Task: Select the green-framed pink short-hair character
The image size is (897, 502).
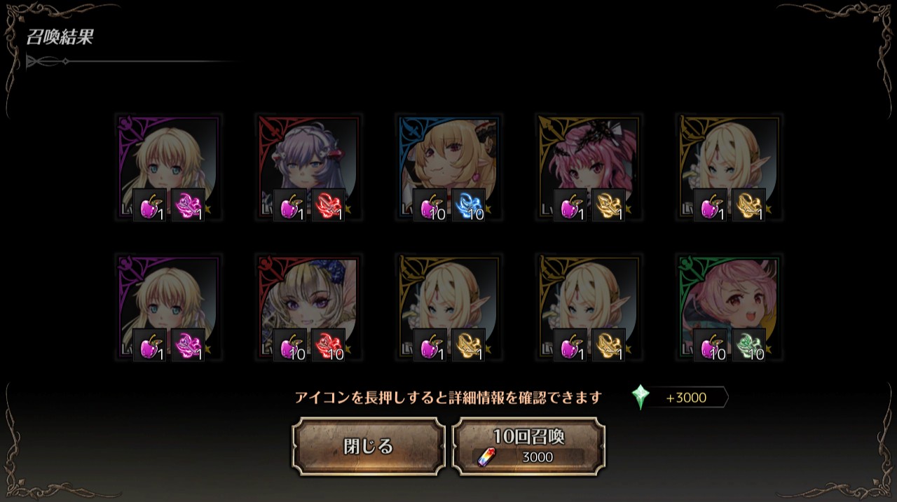Action: point(730,307)
